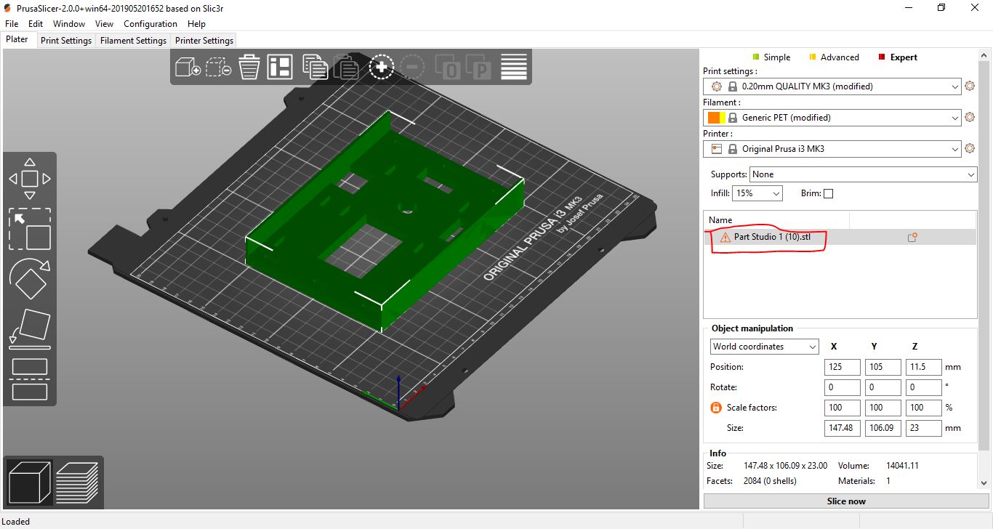993x529 pixels.
Task: Click the Delete all trash can icon
Action: click(x=249, y=67)
